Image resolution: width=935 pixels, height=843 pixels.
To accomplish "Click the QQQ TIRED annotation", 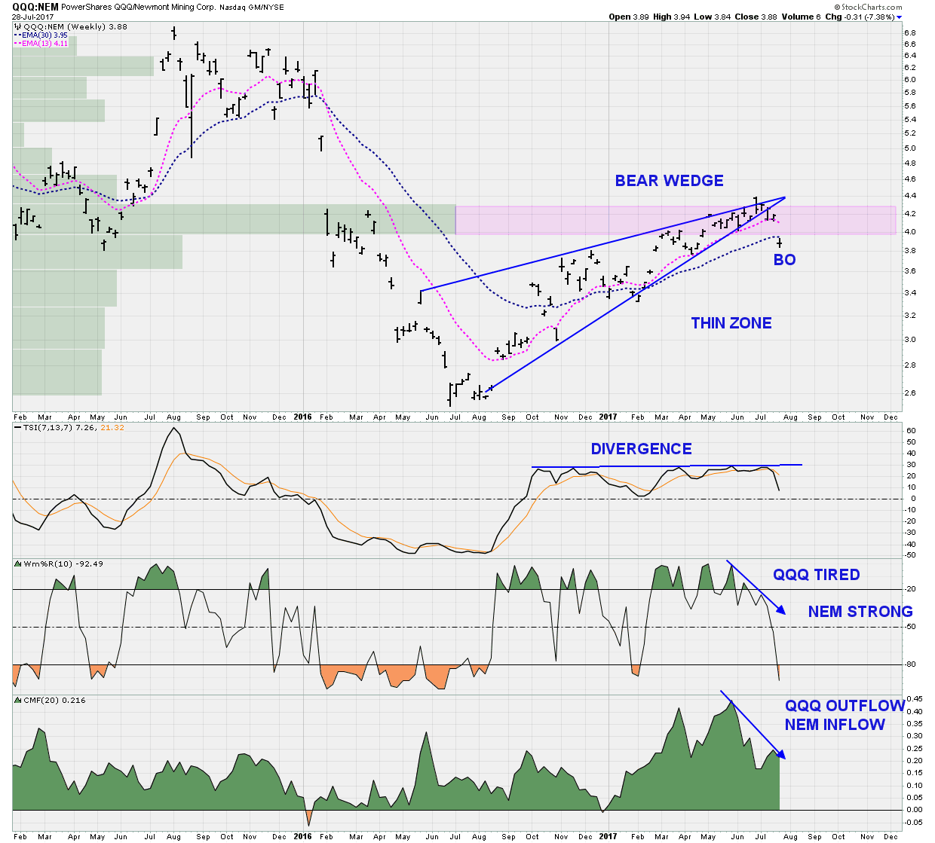I will pyautogui.click(x=817, y=575).
